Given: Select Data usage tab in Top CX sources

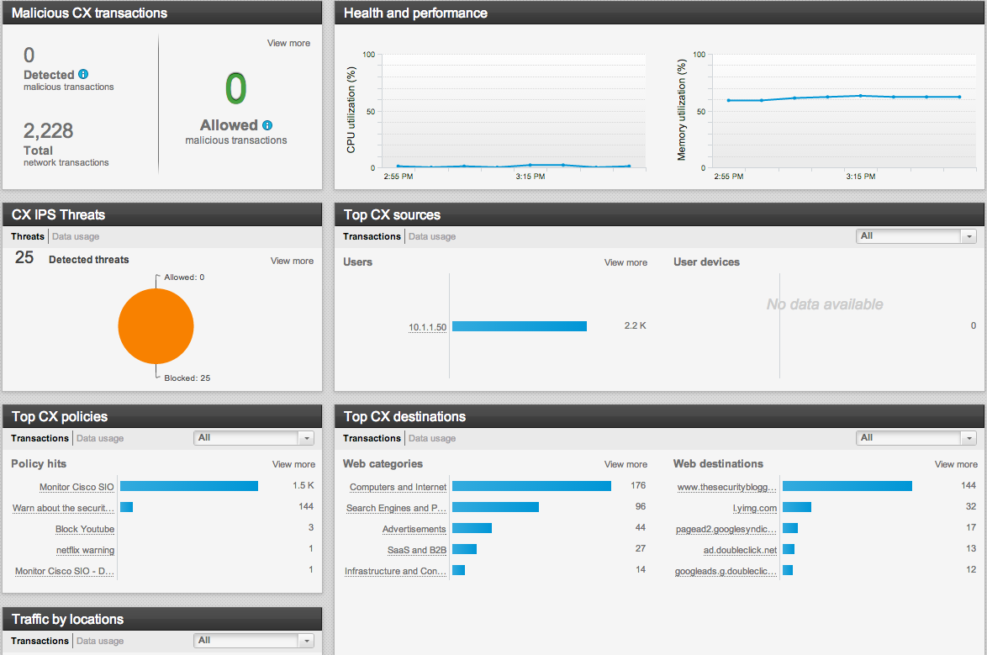Looking at the screenshot, I should (431, 237).
